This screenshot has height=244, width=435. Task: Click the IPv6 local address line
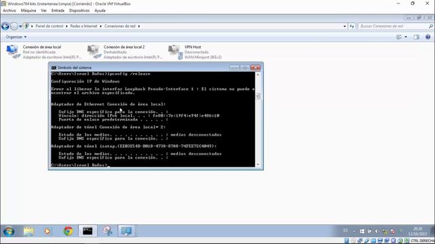139,116
